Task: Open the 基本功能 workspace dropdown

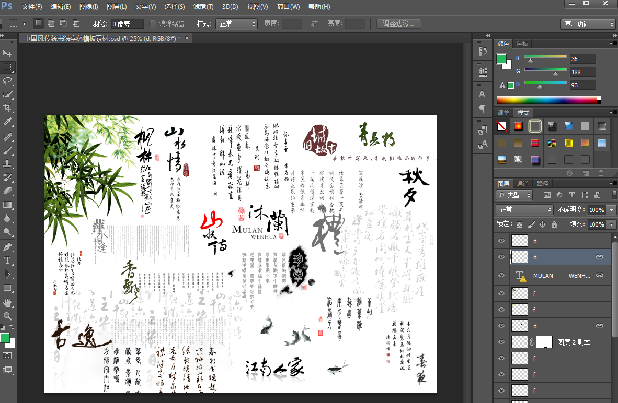Action: [589, 24]
